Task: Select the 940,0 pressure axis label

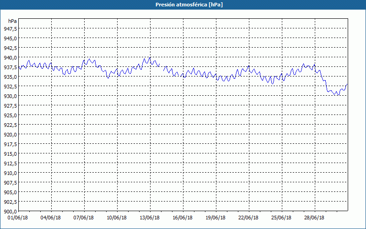Action: [x=10, y=58]
